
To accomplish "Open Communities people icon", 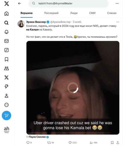I will [x=6, y=69].
